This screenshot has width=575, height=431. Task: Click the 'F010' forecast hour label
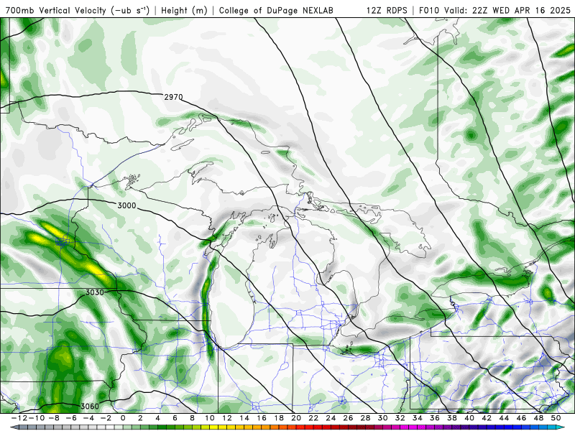(429, 10)
